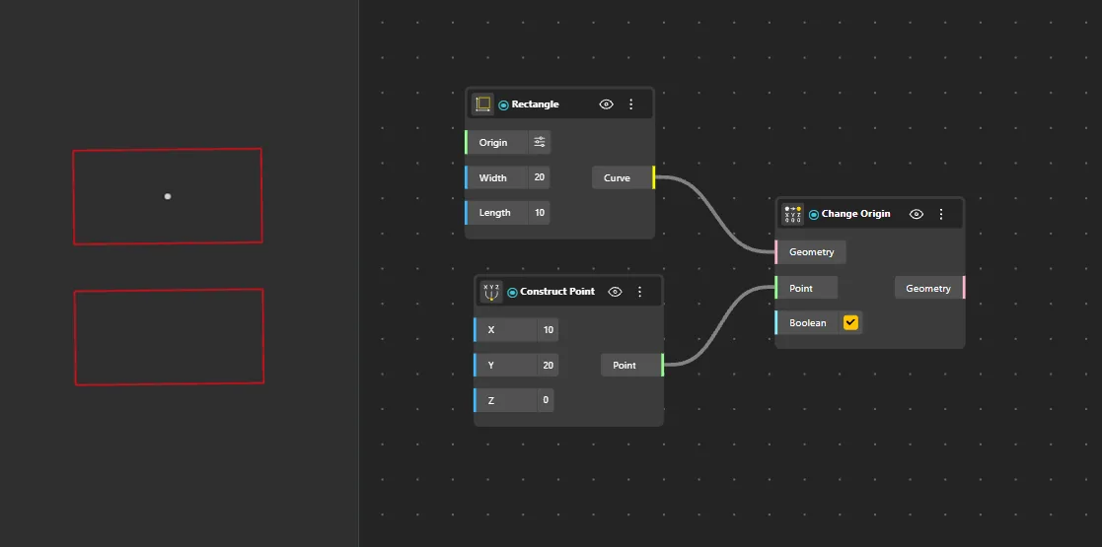Screen dimensions: 1102x547
Task: Hide Change Origin node with eye icon
Action: tap(917, 214)
